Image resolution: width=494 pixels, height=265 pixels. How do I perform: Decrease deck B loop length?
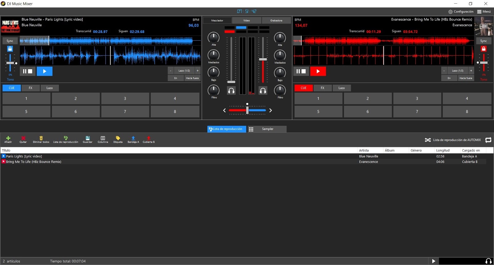[444, 71]
